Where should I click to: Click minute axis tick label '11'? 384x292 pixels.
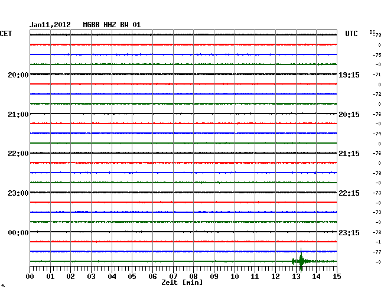[x=255, y=277]
